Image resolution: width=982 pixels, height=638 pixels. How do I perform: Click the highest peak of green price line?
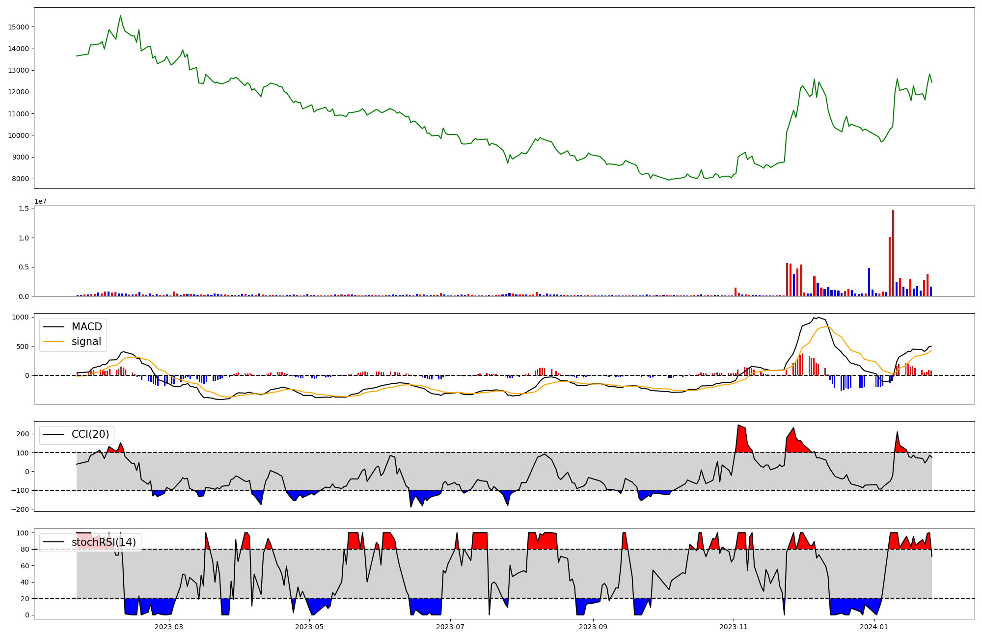pos(120,16)
